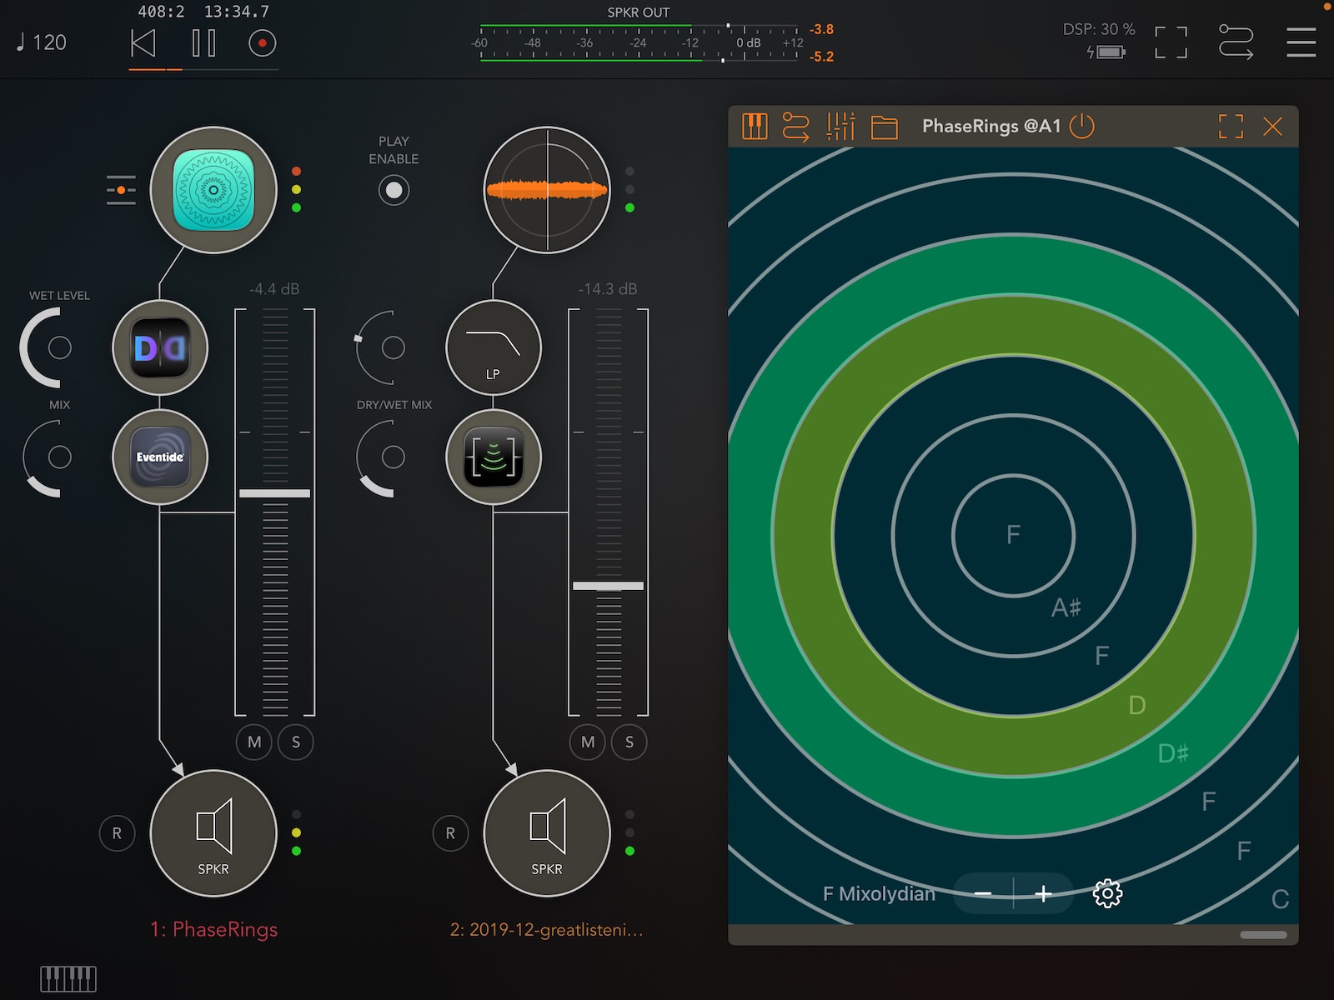The width and height of the screenshot is (1334, 1000).
Task: Adjust the Mix knob for Eventide
Action: (x=58, y=457)
